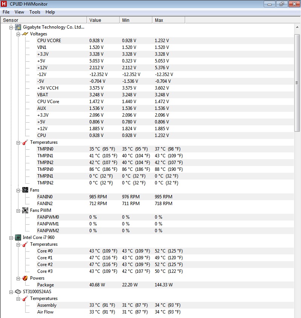Image resolution: width=301 pixels, height=318 pixels.
Task: Click the thermometer icon under Intel Core i7 960
Action: point(25,244)
